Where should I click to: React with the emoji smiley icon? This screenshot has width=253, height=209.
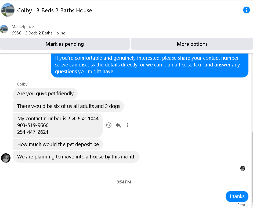[109, 125]
